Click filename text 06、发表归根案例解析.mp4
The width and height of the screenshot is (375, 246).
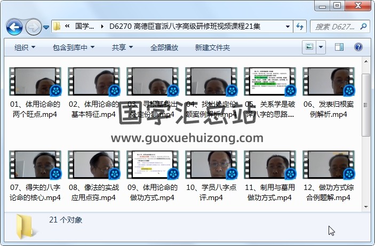329,109
